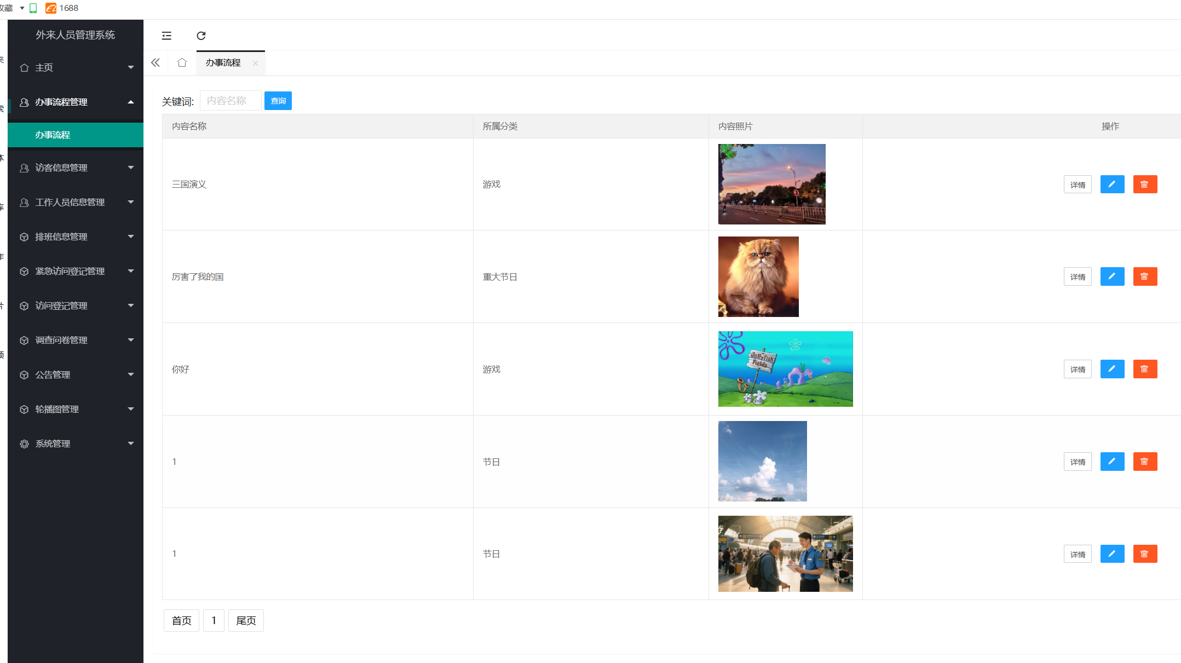The image size is (1181, 663).
Task: Click the double-left arrow tab scroll icon
Action: pyautogui.click(x=155, y=62)
